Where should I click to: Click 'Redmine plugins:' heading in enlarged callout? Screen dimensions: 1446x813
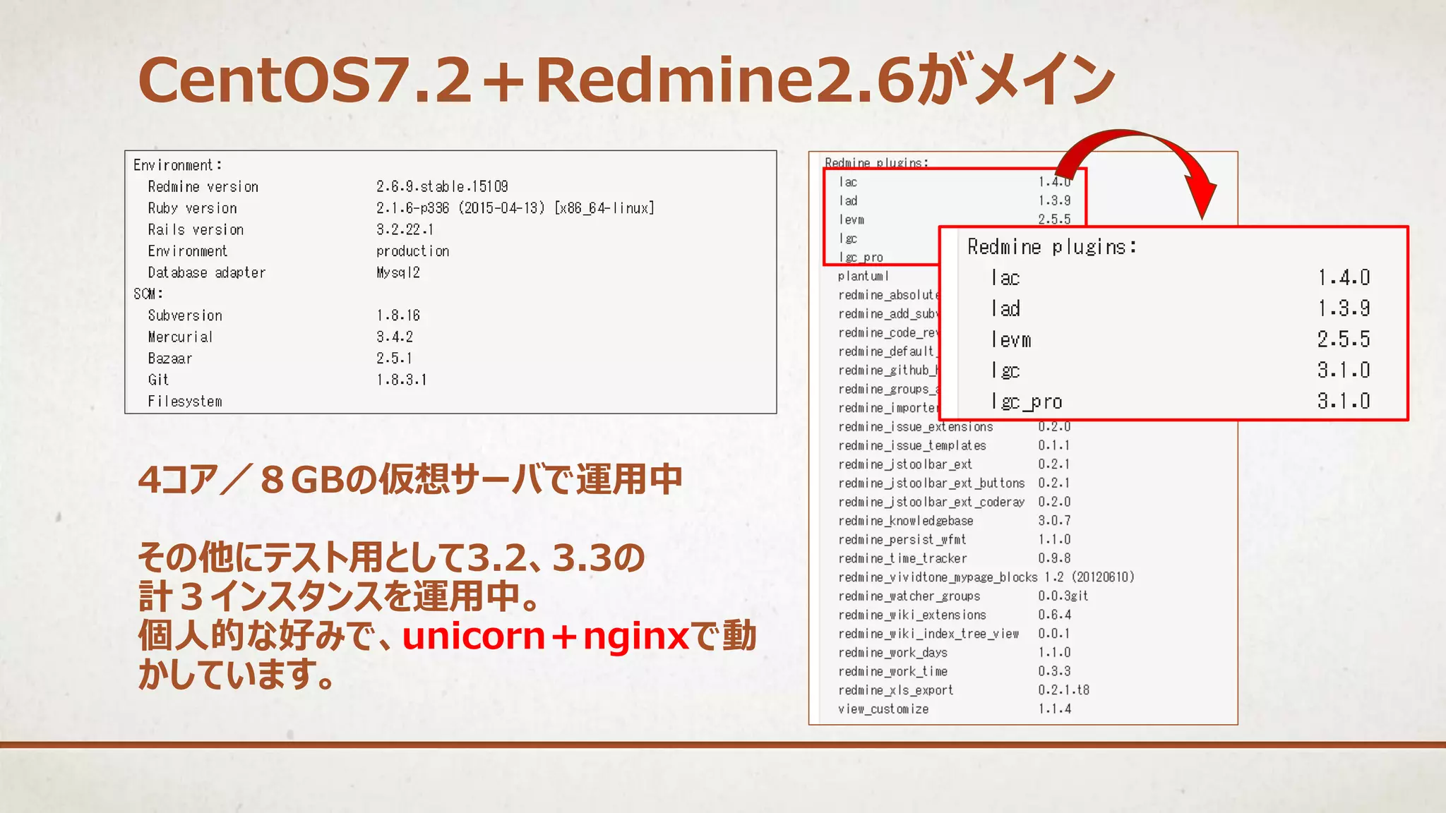tap(1052, 247)
